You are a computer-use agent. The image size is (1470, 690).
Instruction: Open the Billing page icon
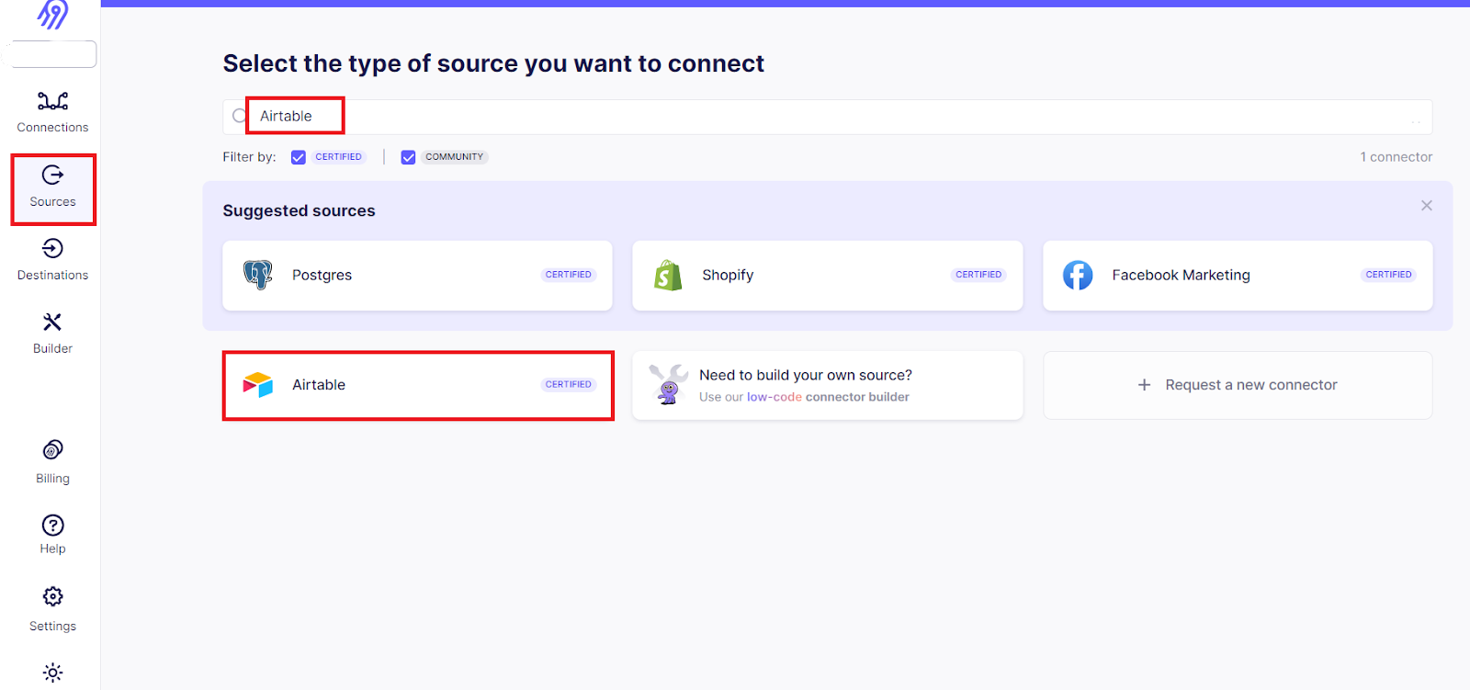pyautogui.click(x=52, y=449)
